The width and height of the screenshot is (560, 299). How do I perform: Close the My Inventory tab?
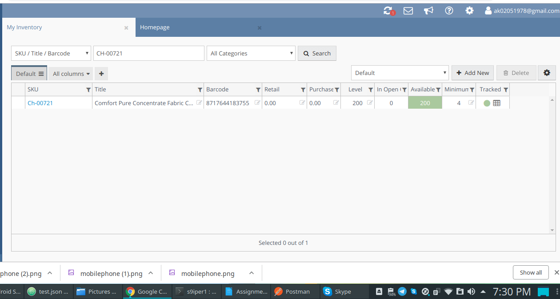coord(126,28)
